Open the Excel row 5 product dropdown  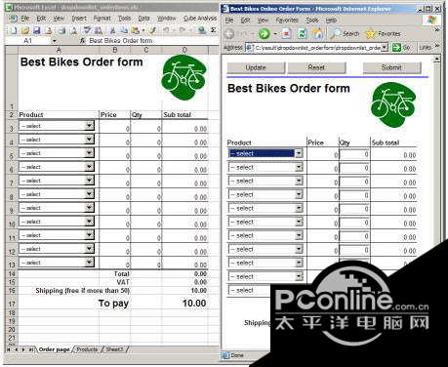pyautogui.click(x=89, y=153)
